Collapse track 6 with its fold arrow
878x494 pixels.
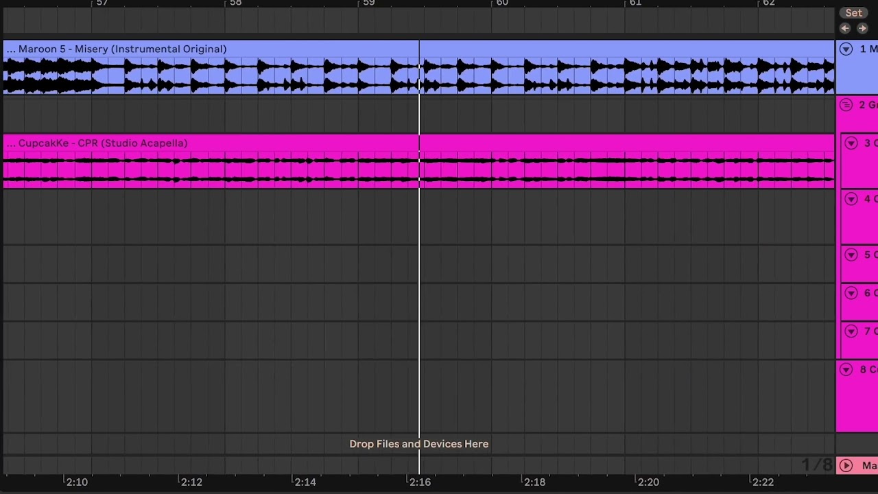(x=851, y=293)
